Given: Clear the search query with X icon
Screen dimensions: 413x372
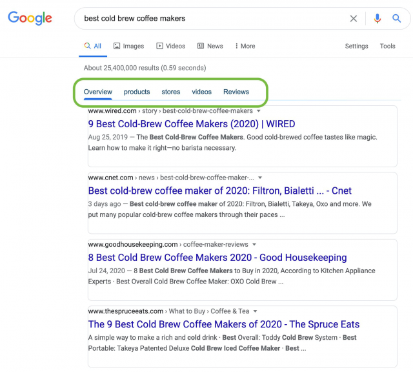Looking at the screenshot, I should point(353,19).
